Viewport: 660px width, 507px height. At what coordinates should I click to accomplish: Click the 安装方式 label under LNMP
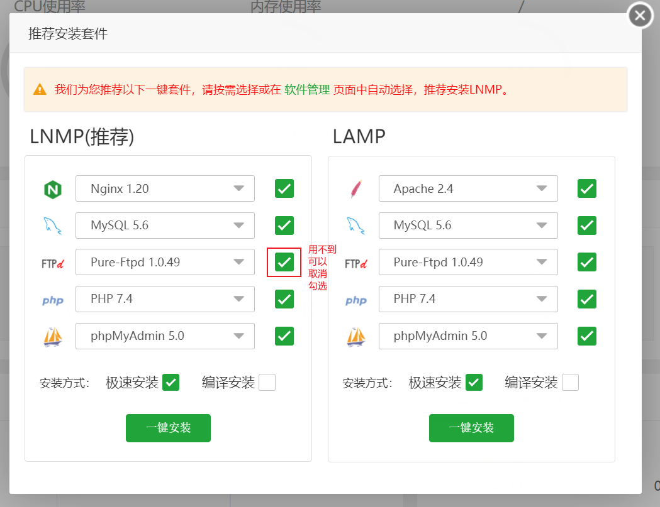click(64, 383)
